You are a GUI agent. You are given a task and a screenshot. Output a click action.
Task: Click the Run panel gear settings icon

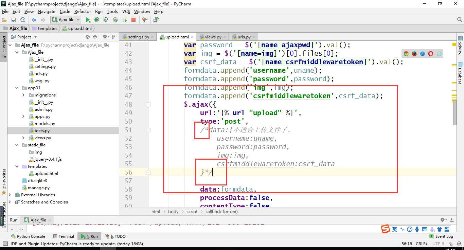pyautogui.click(x=443, y=220)
